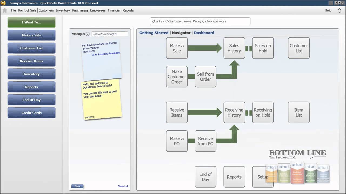The height and width of the screenshot is (194, 346).
Task: Click the Inventory sidebar button
Action: click(x=32, y=74)
